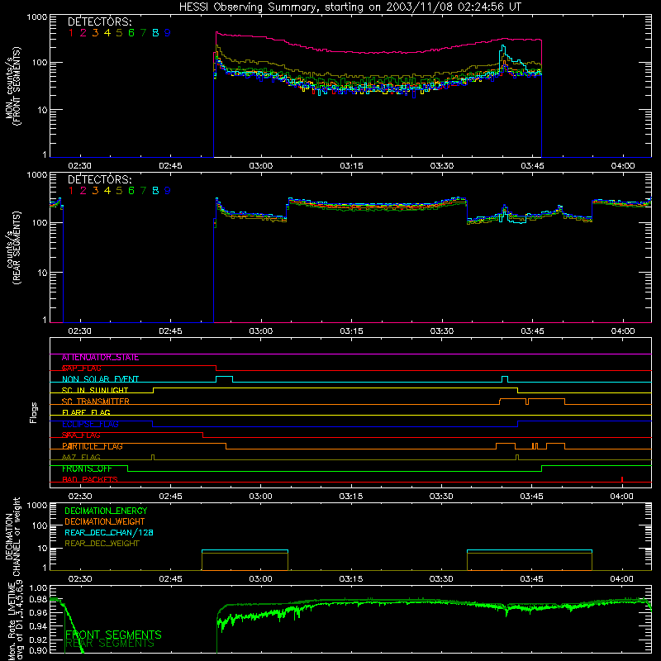Click 02:30 tick on rear segments plot
The image size is (661, 661).
(x=79, y=331)
